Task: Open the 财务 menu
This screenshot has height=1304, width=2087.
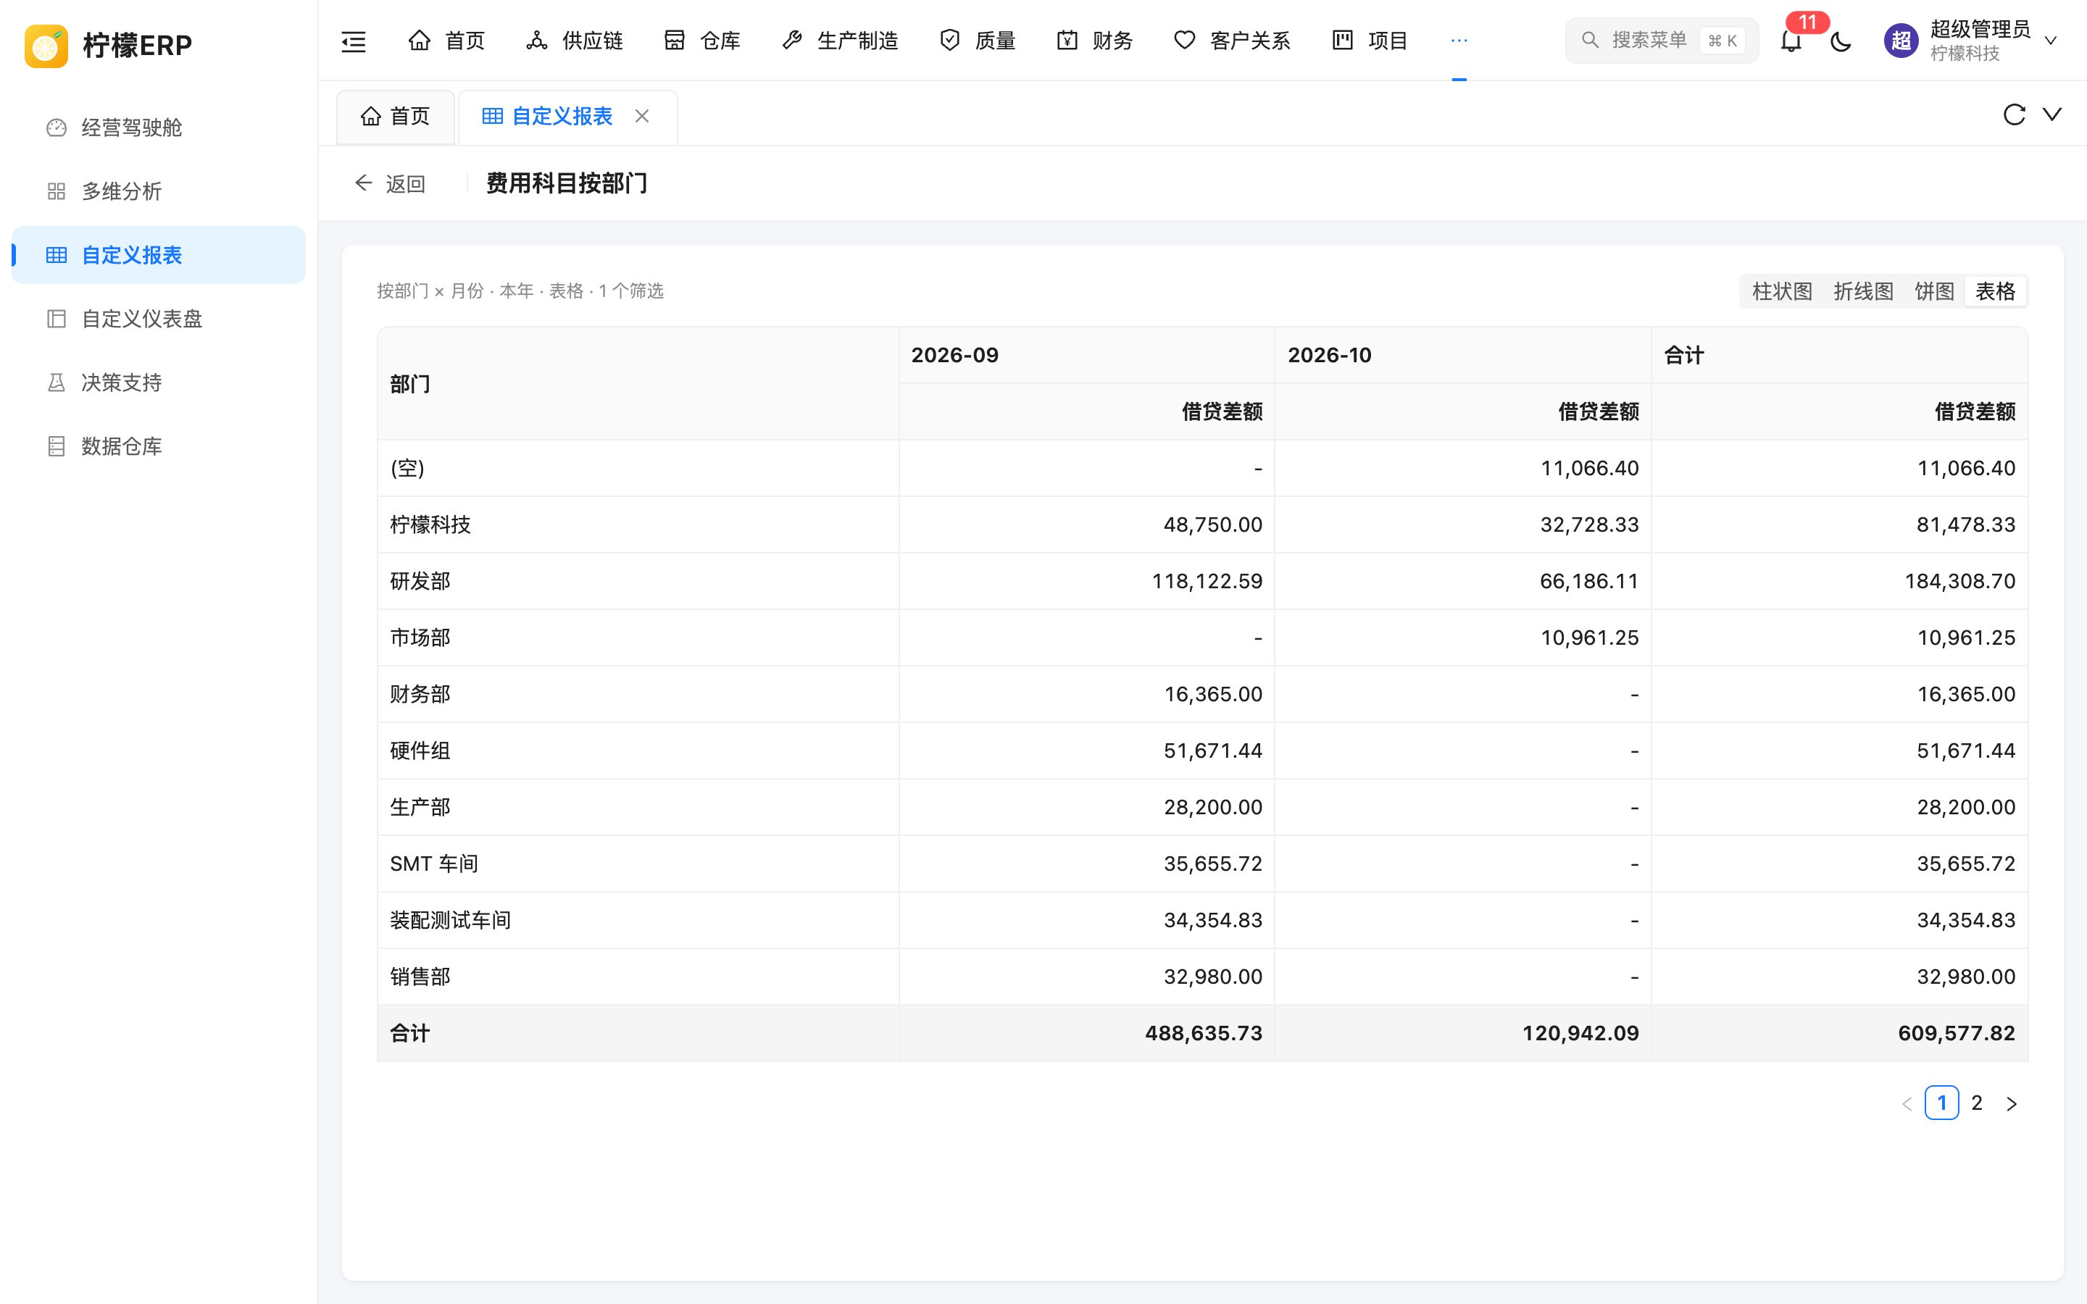Action: pos(1094,41)
